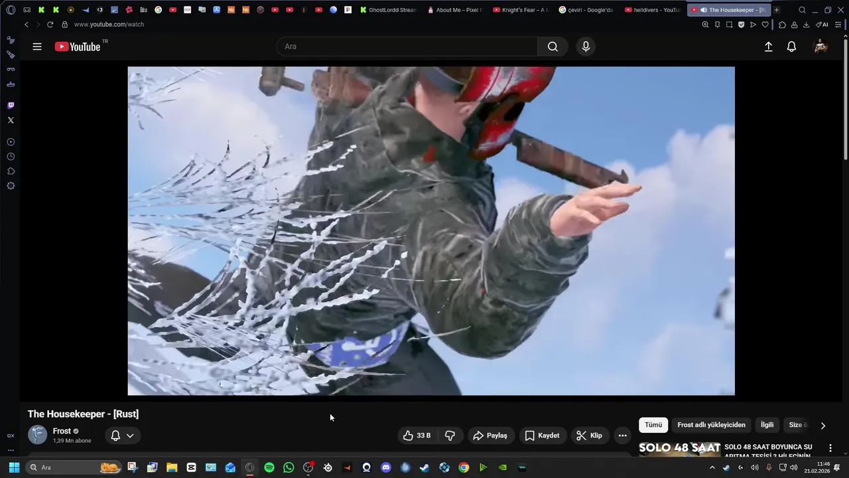
Task: Switch to the çeviri – Google'da tab
Action: tap(586, 10)
